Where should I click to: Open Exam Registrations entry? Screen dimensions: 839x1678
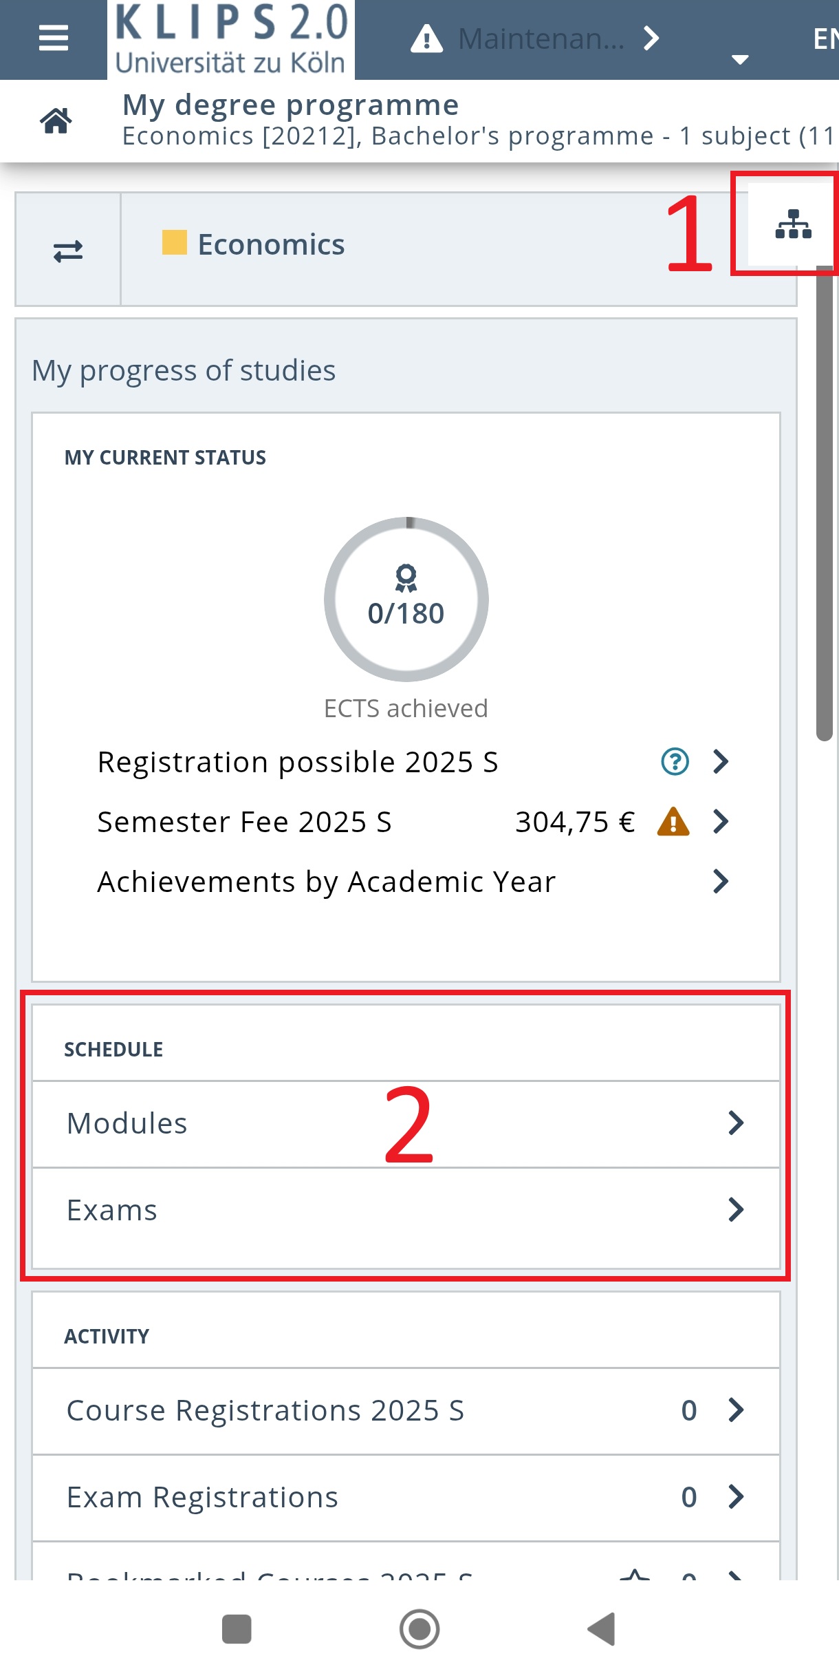point(406,1497)
